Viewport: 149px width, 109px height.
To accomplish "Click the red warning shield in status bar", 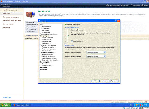I will point(146,102).
